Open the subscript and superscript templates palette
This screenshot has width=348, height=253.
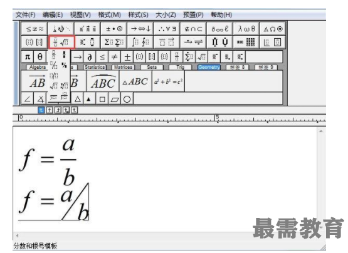[x=87, y=42]
